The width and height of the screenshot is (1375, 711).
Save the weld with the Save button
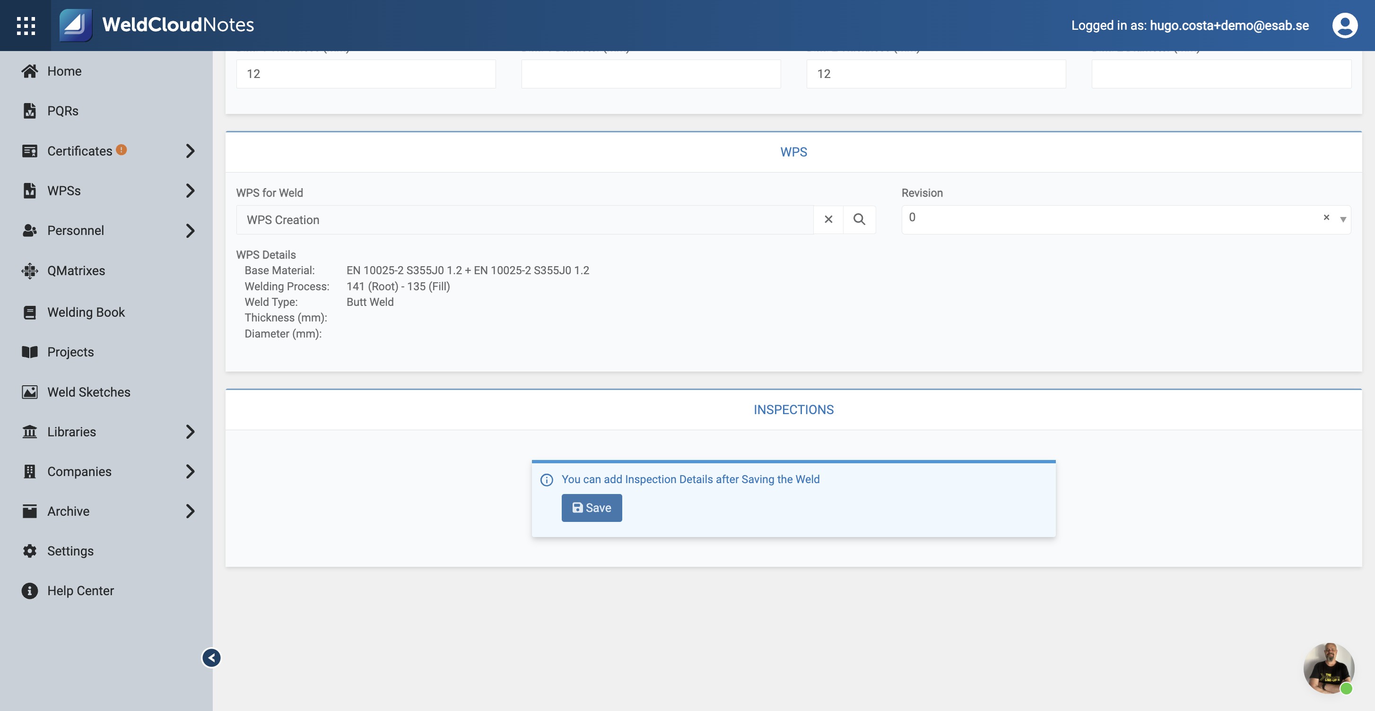(592, 508)
